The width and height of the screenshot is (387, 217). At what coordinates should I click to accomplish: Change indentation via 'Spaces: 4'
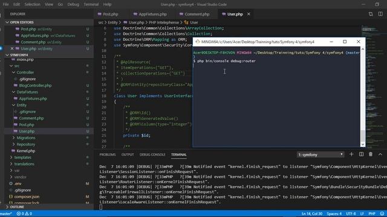click(x=334, y=213)
